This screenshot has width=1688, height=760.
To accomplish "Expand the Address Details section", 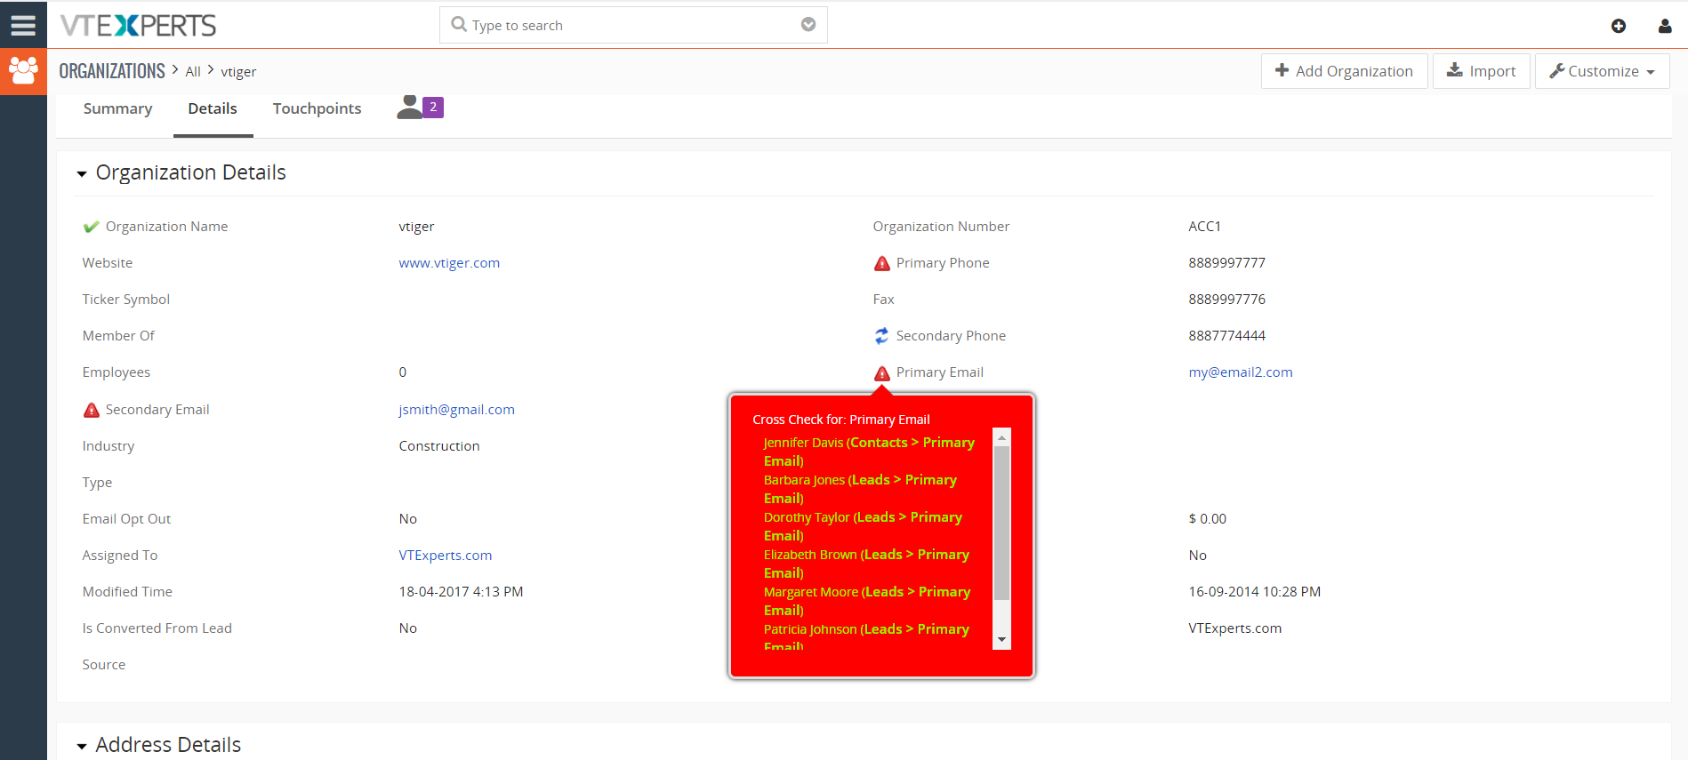I will (x=82, y=747).
